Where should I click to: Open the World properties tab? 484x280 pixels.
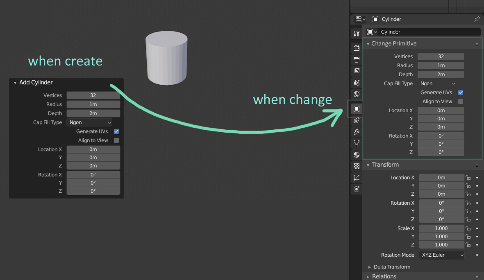point(357,94)
